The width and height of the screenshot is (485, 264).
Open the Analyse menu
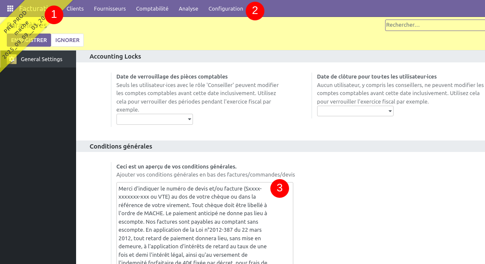tap(188, 8)
